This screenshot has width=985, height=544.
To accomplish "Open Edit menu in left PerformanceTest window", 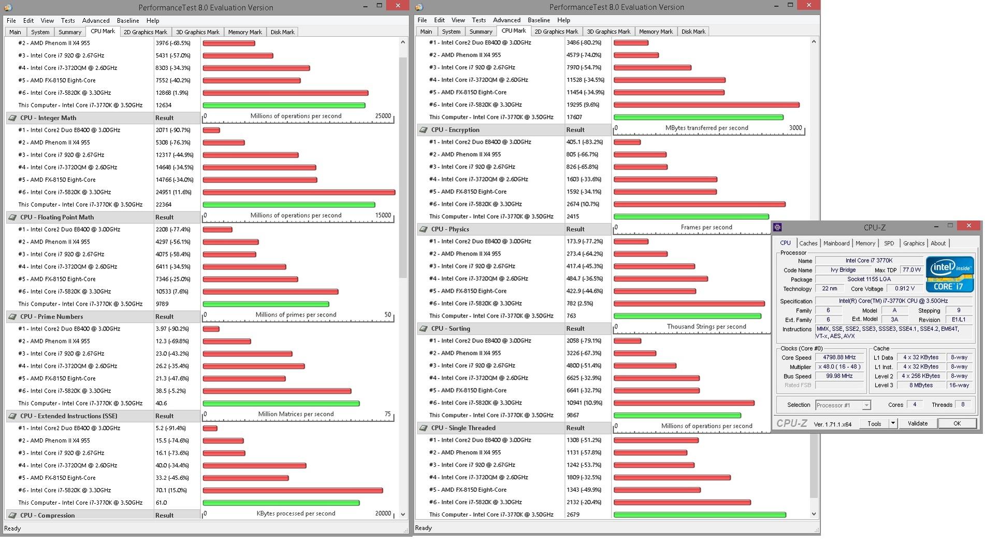I will pos(28,21).
